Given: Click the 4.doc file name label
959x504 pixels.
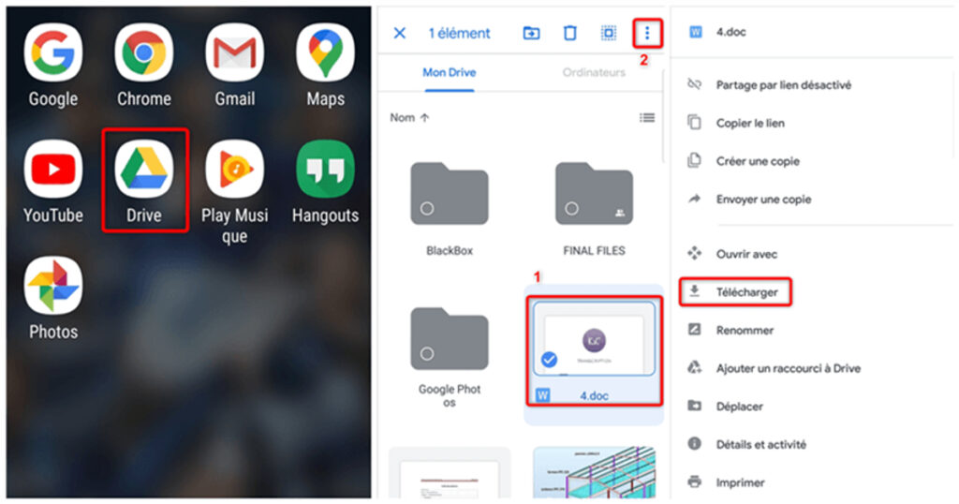Looking at the screenshot, I should pos(594,395).
